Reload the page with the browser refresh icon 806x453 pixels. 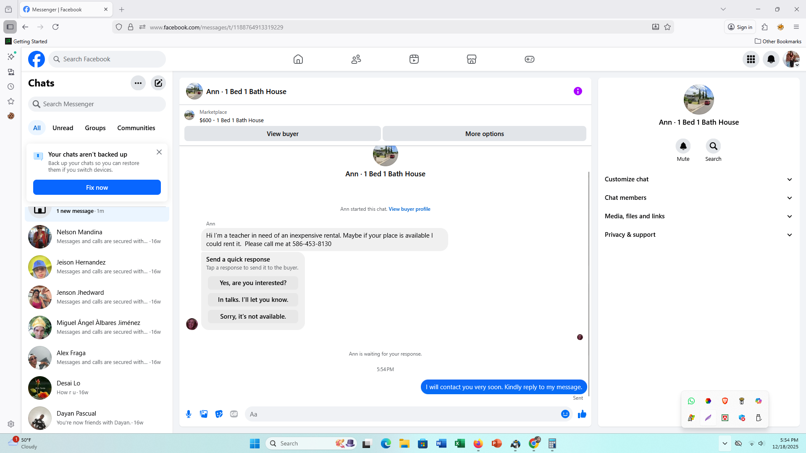pyautogui.click(x=55, y=27)
